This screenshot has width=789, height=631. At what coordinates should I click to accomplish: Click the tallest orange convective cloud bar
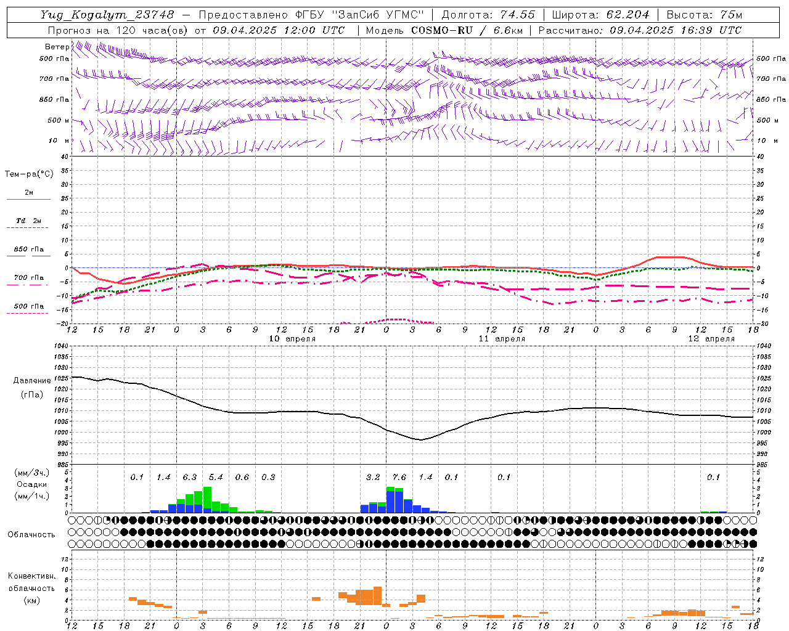coord(377,596)
